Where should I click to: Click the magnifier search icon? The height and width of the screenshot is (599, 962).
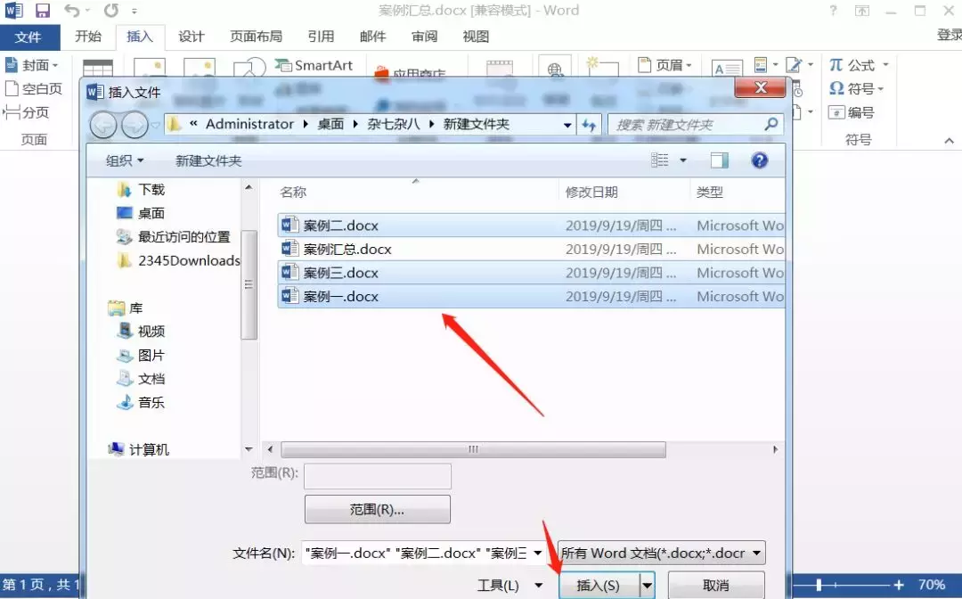point(771,125)
